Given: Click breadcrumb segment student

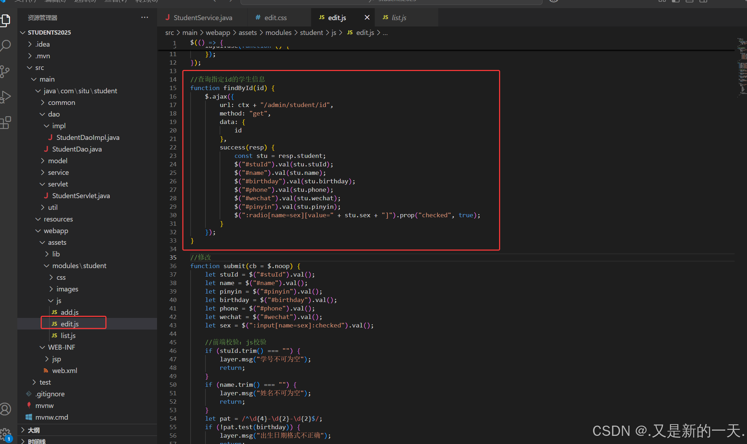Looking at the screenshot, I should coord(311,32).
